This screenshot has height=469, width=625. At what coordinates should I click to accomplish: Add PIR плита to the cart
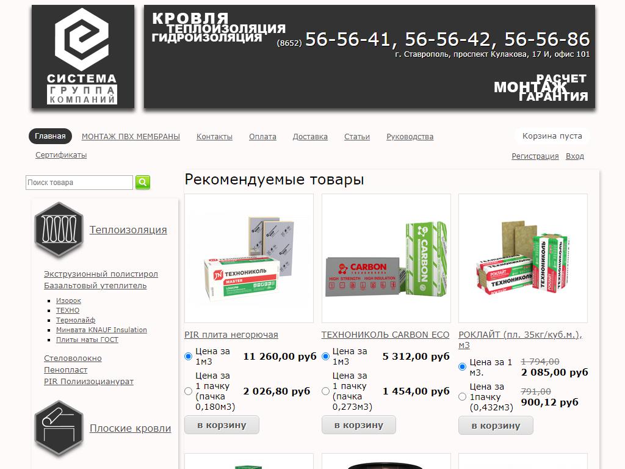222,425
